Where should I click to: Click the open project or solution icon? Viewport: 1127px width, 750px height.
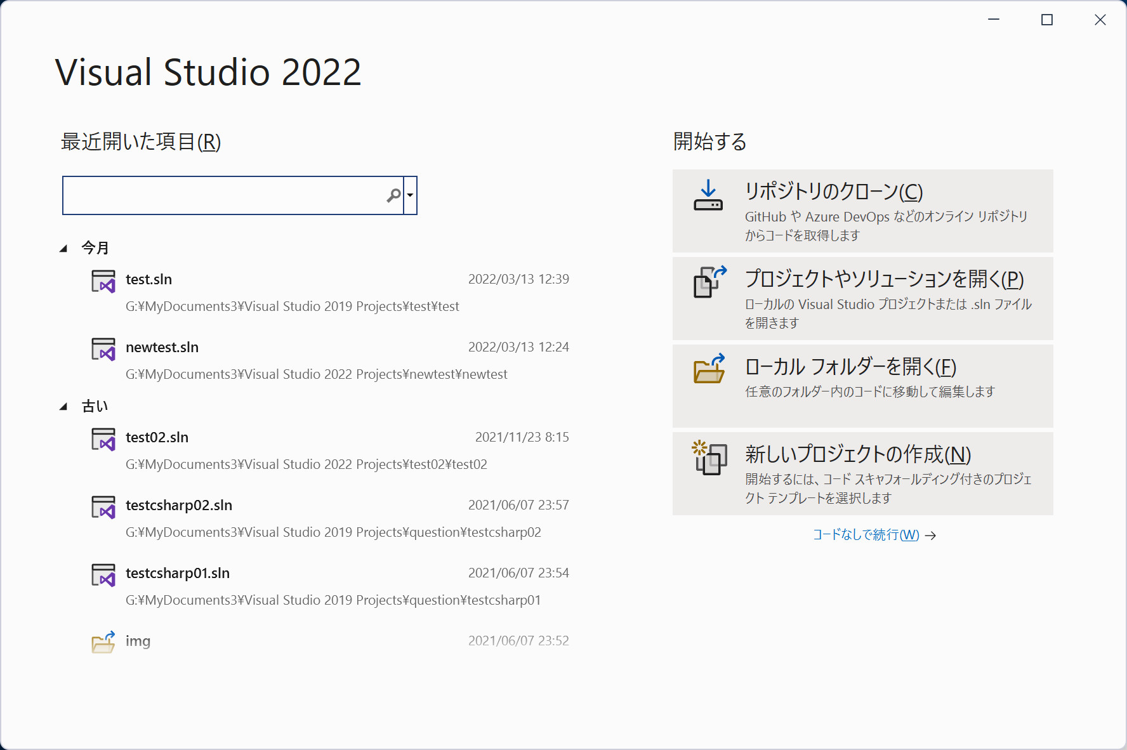coord(710,282)
